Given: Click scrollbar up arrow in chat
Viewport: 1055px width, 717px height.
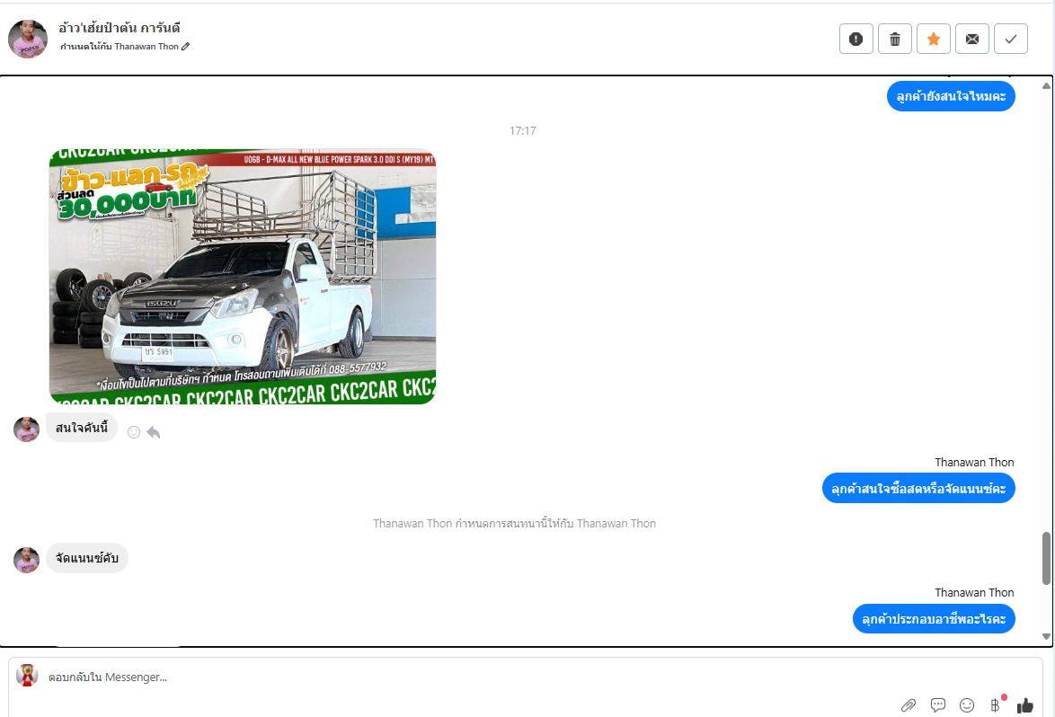Looking at the screenshot, I should pos(1046,86).
